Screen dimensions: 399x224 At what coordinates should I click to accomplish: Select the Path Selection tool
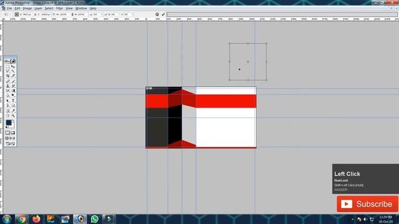point(7,101)
